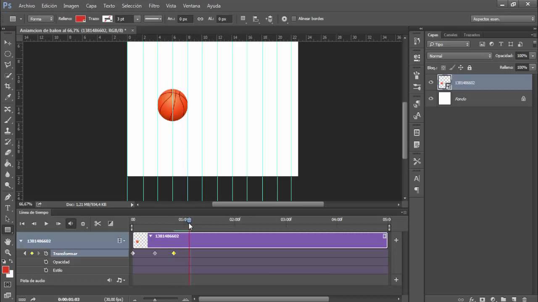Select the Move tool
The height and width of the screenshot is (302, 538).
[x=8, y=43]
